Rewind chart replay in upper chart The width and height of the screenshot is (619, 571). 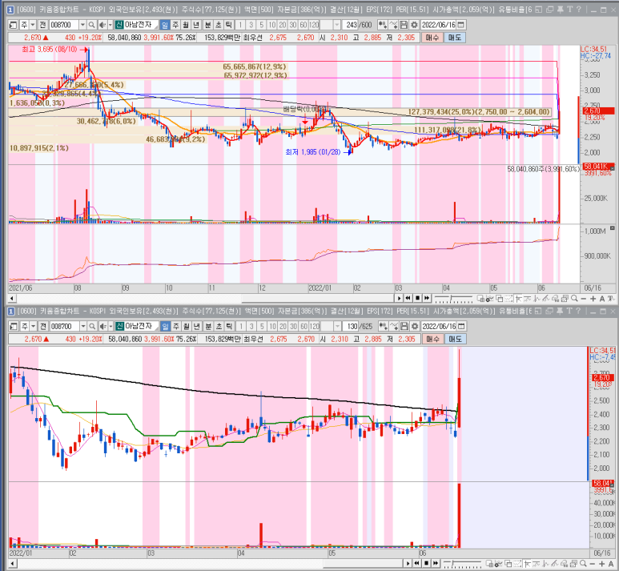408,298
